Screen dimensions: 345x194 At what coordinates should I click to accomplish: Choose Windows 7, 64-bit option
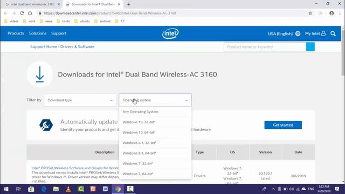pos(155,174)
